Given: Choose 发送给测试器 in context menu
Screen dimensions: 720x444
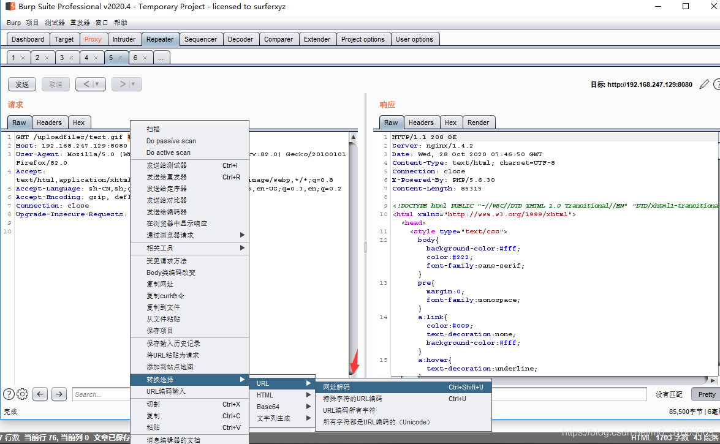Looking at the screenshot, I should click(167, 165).
